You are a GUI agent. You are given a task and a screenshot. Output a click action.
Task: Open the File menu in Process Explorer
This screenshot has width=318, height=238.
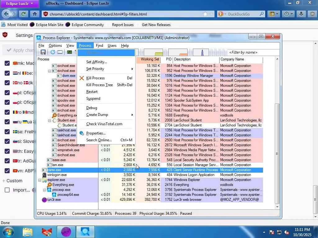(x=41, y=46)
